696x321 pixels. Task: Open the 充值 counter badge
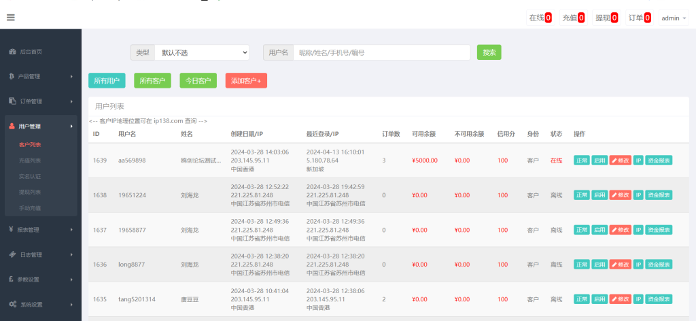pyautogui.click(x=573, y=18)
